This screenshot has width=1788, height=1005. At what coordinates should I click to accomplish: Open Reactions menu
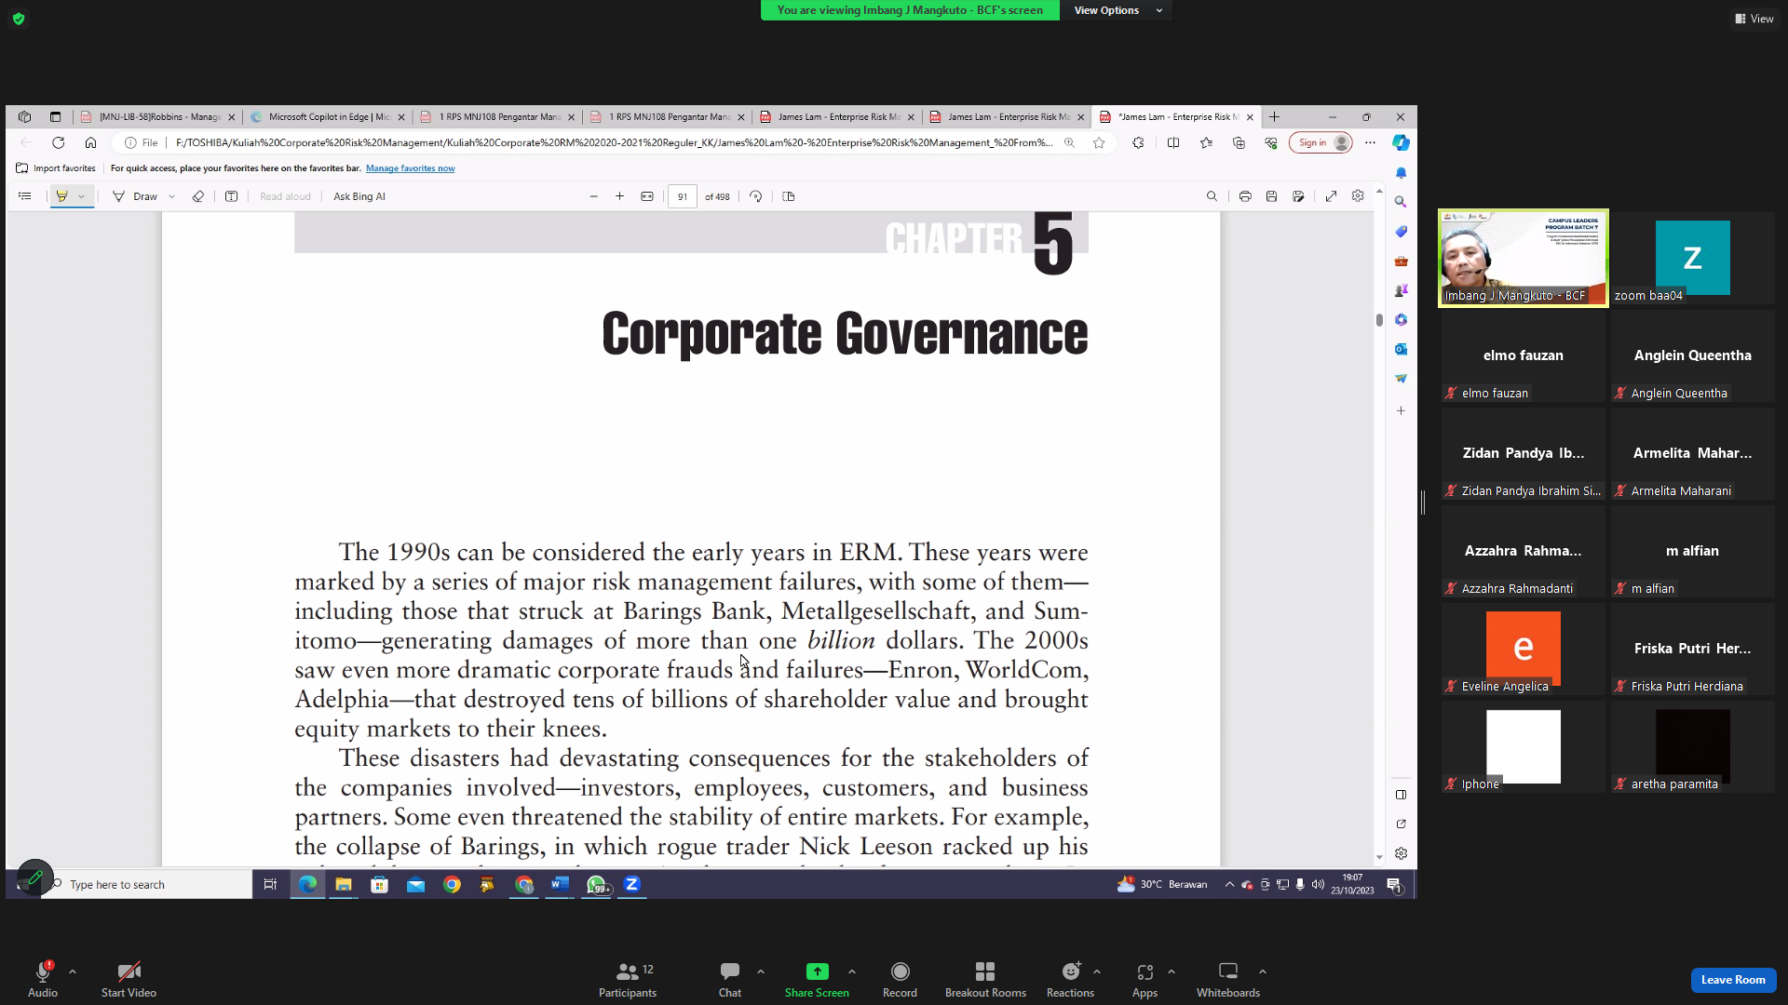pyautogui.click(x=1070, y=979)
